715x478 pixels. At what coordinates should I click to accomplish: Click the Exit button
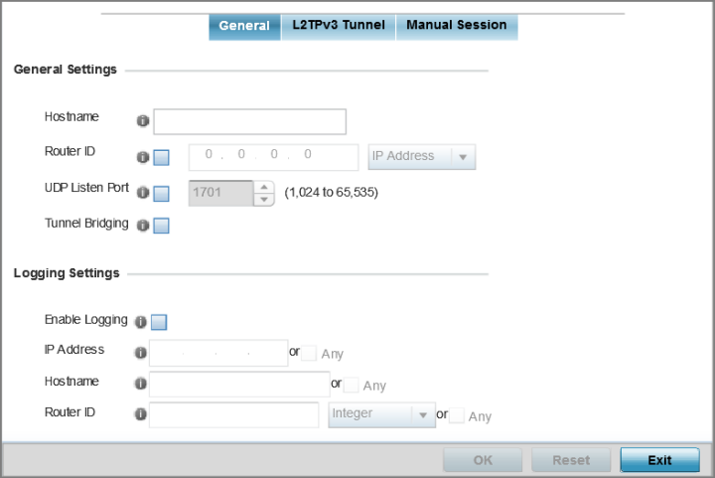click(x=659, y=460)
